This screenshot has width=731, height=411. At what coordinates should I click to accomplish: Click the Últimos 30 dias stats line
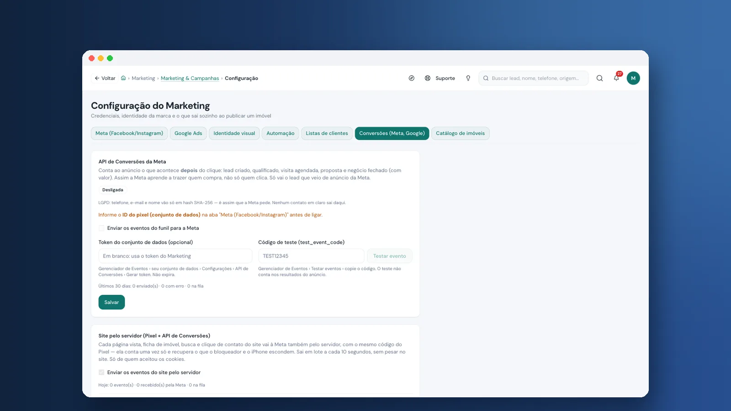coord(151,286)
